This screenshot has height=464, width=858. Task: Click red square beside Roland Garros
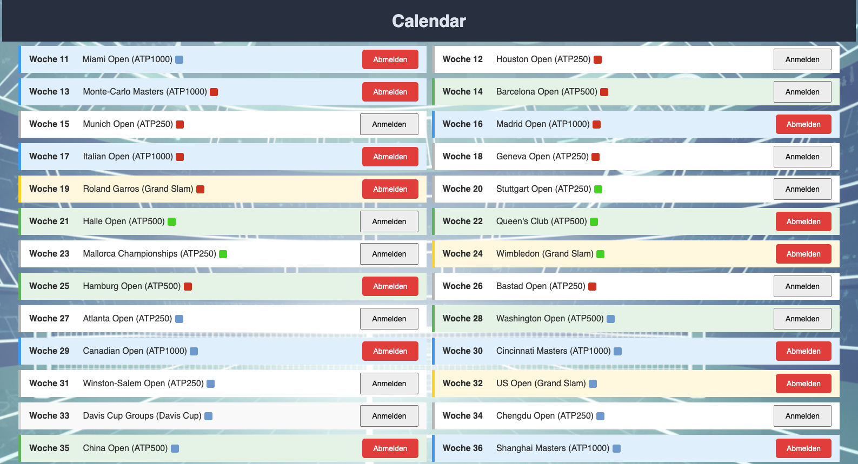[x=201, y=190]
